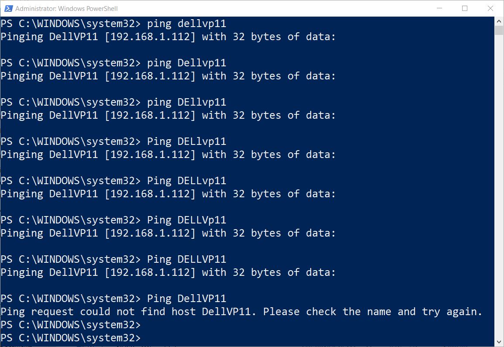
Task: Maximize the PowerShell window
Action: (465, 8)
